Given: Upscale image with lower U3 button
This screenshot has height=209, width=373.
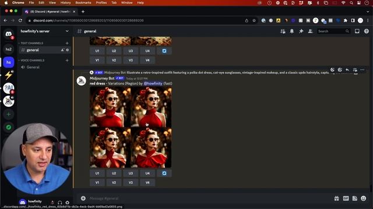Looking at the screenshot, I should [131, 173].
